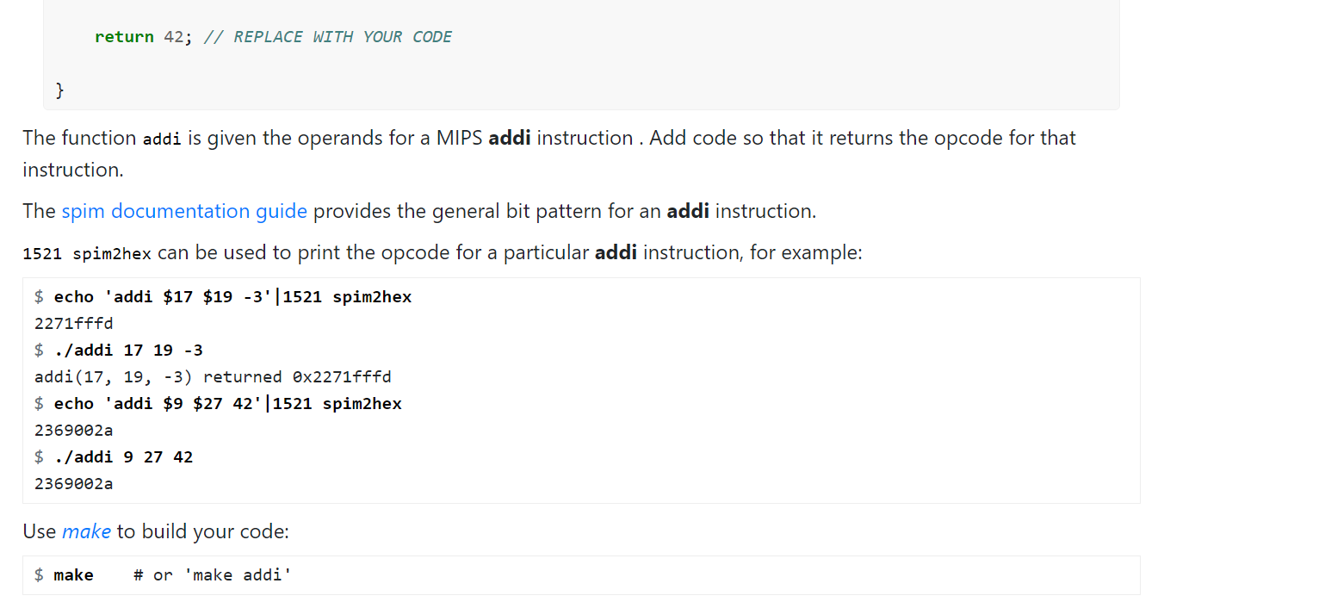
Task: Click the inline '1521 spim2hex' code text
Action: pos(87,254)
